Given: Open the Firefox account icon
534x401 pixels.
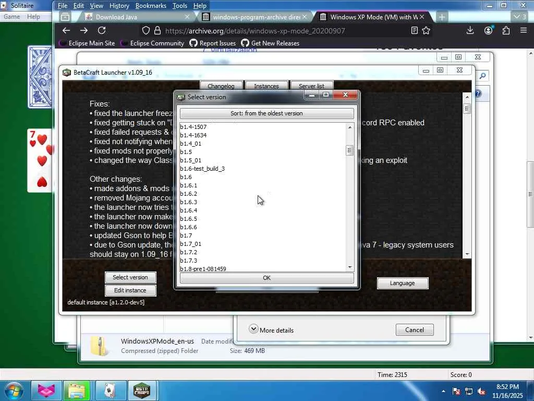Looking at the screenshot, I should (x=488, y=31).
